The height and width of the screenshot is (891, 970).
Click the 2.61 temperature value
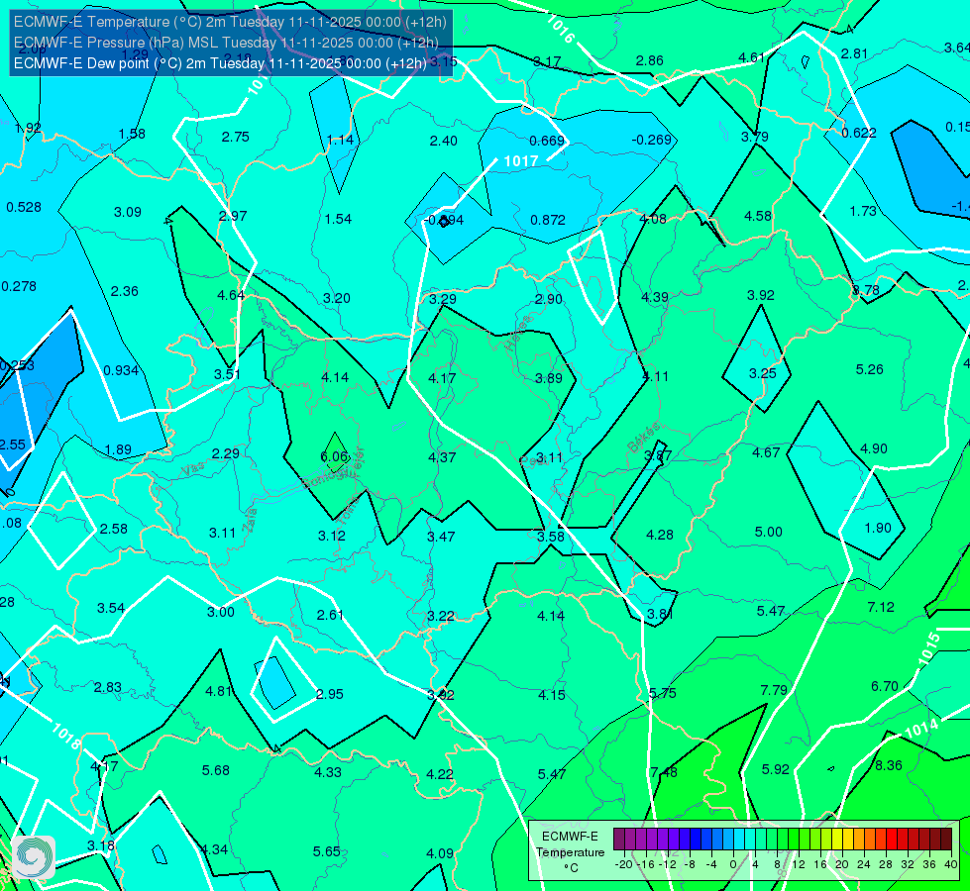(330, 615)
